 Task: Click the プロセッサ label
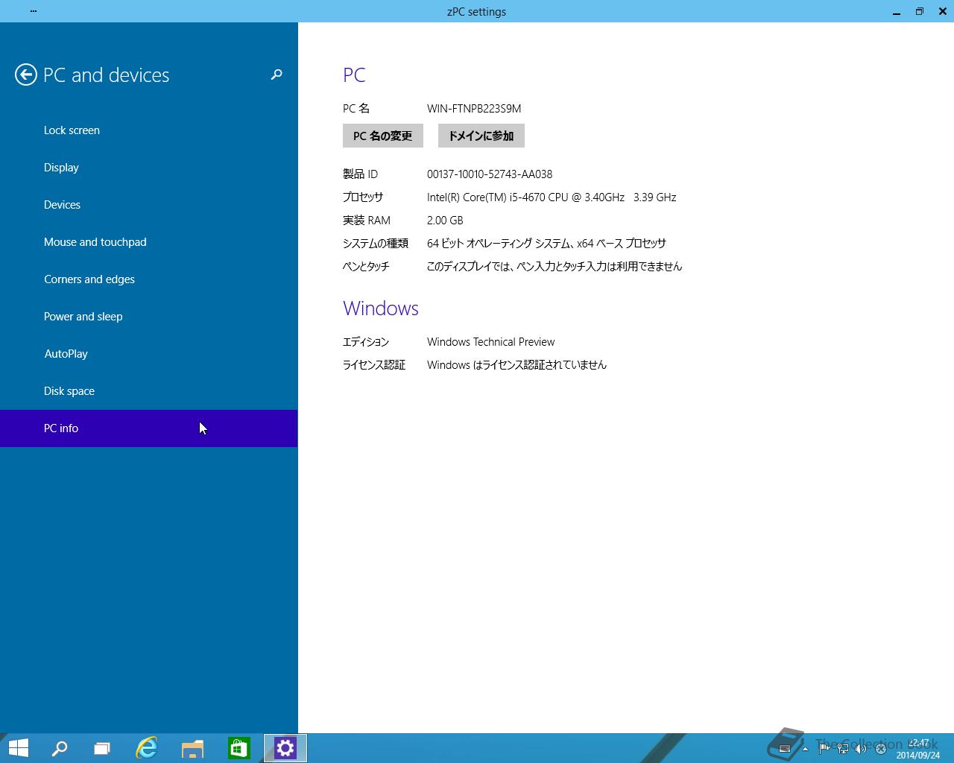(x=363, y=197)
